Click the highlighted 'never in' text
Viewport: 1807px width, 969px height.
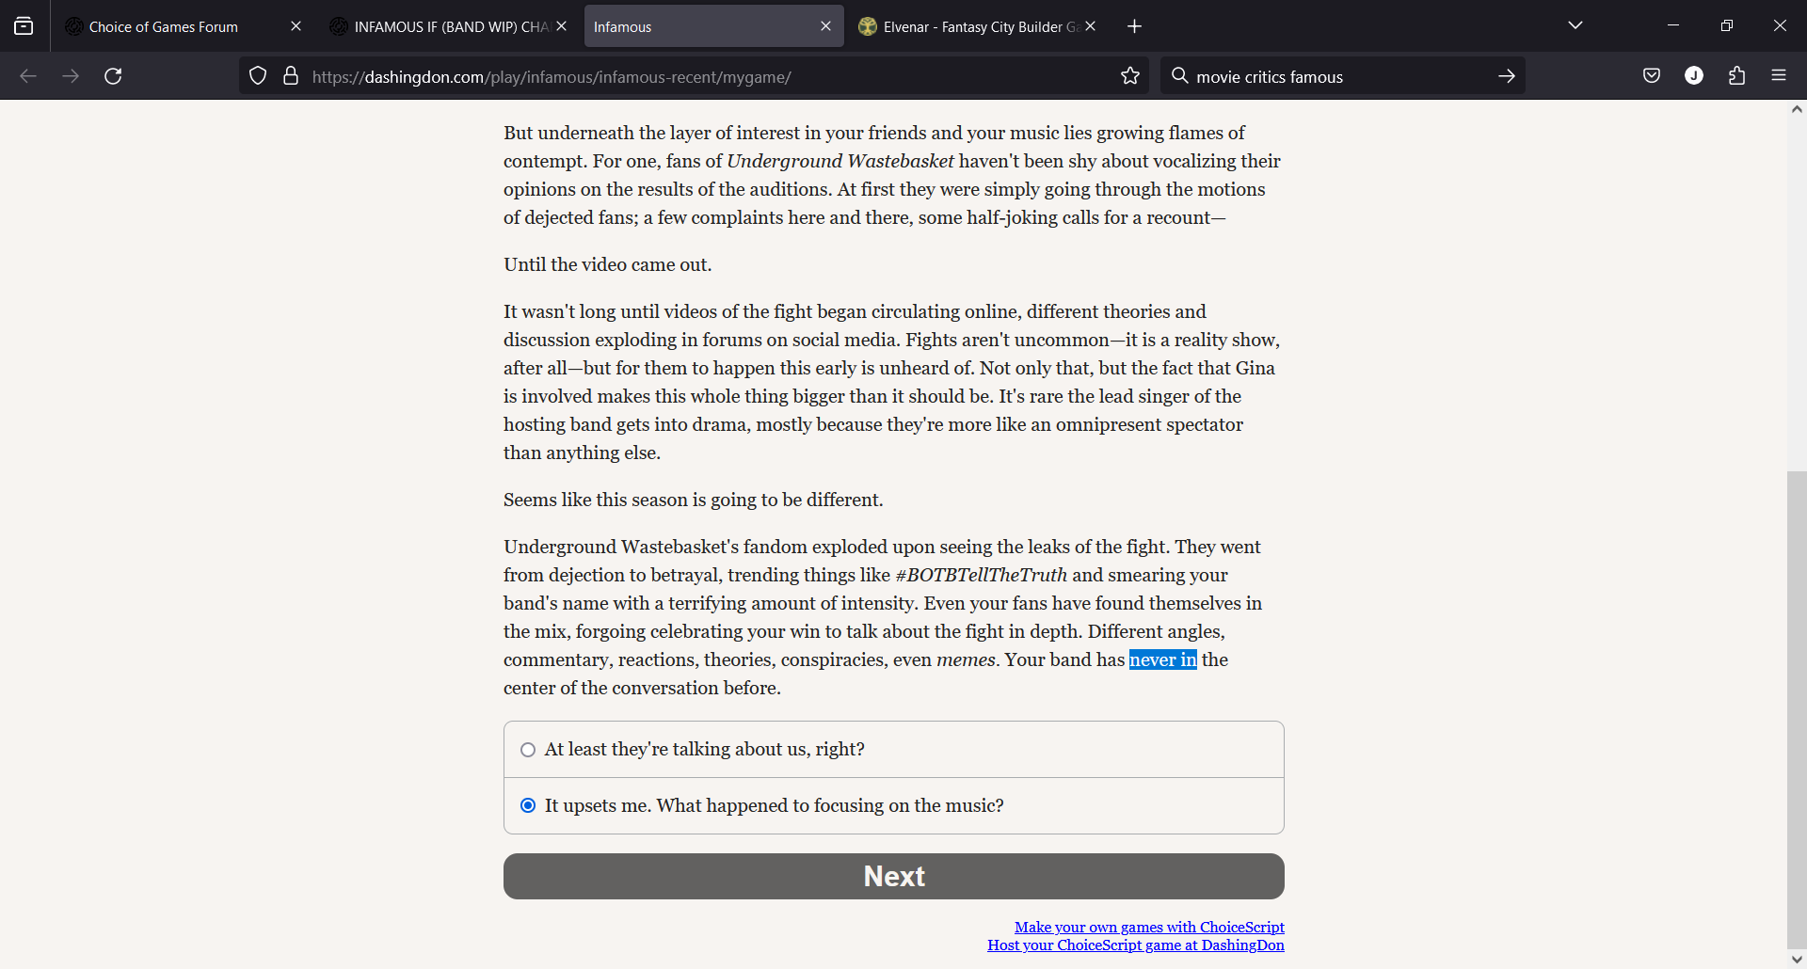pos(1163,659)
